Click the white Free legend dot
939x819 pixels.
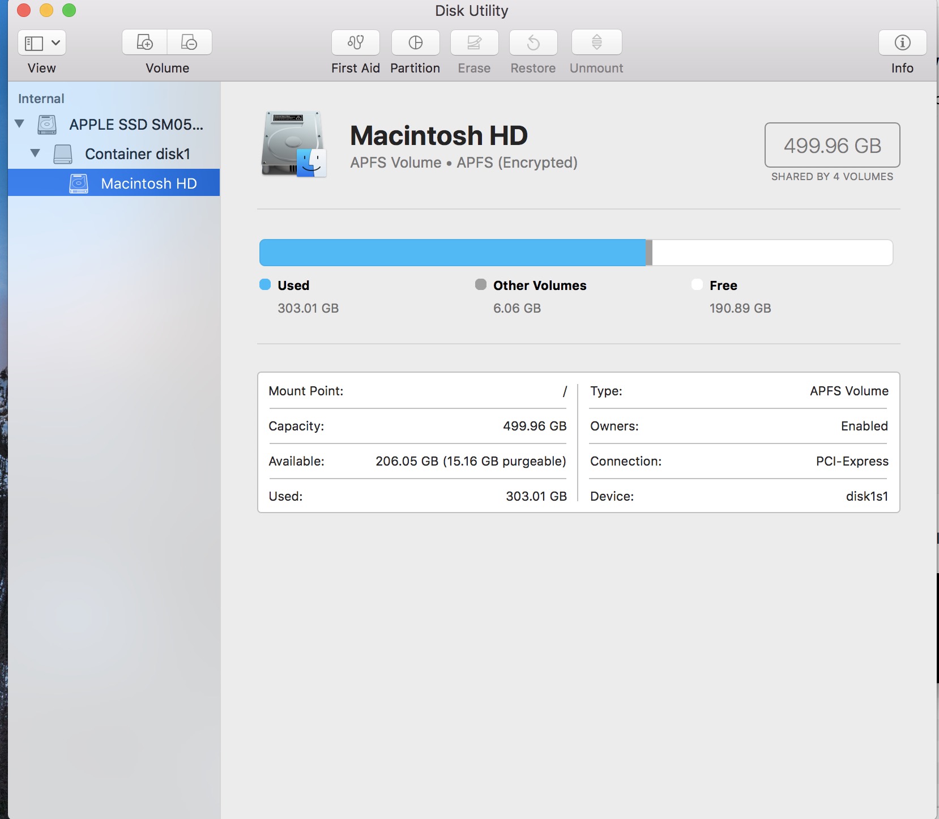point(697,284)
